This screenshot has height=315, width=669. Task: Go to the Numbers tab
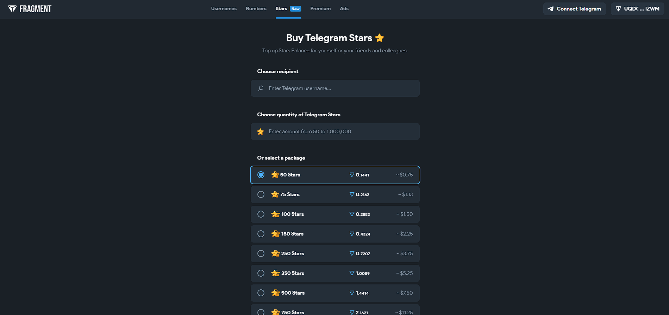[256, 9]
